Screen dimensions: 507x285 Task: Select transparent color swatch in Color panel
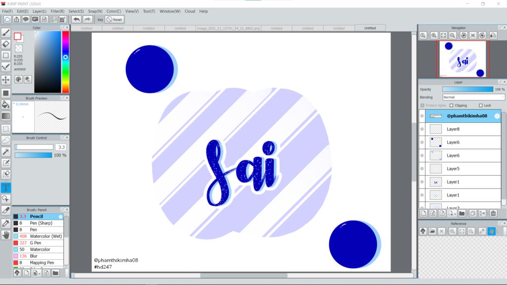[19, 48]
